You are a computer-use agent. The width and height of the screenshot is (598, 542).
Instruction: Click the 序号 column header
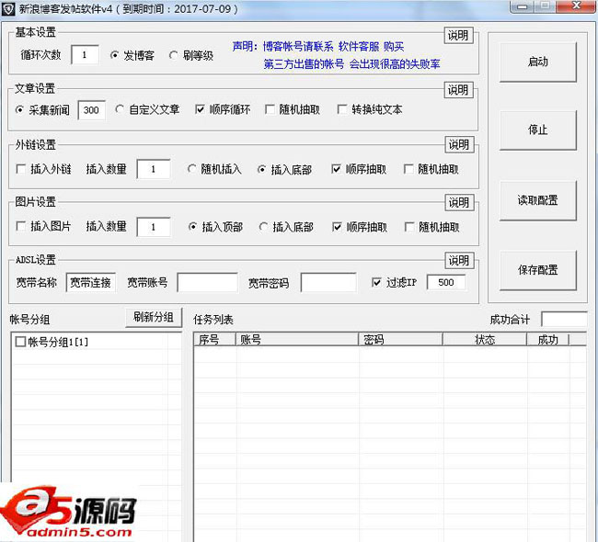pos(214,339)
